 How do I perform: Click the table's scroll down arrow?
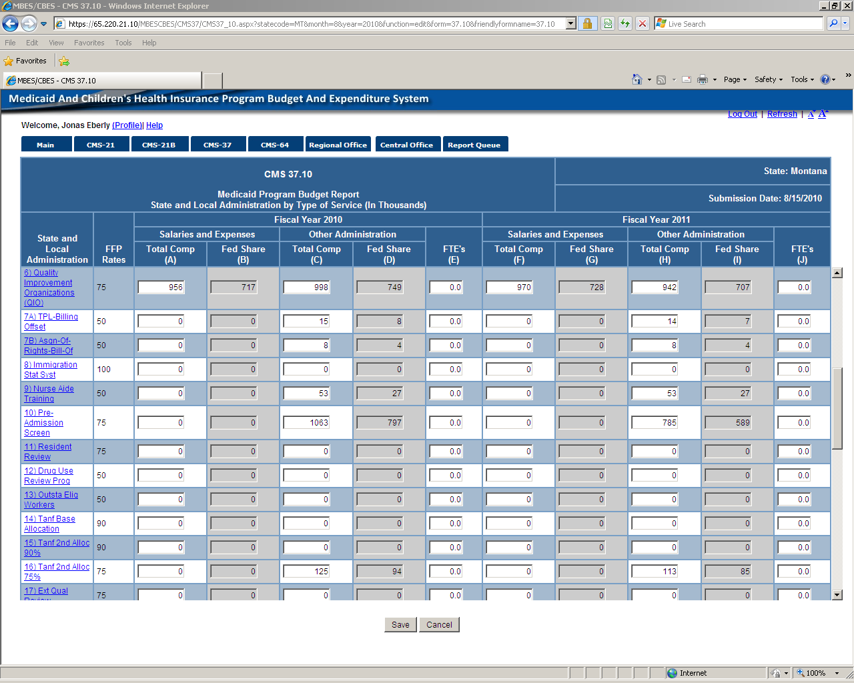[837, 595]
